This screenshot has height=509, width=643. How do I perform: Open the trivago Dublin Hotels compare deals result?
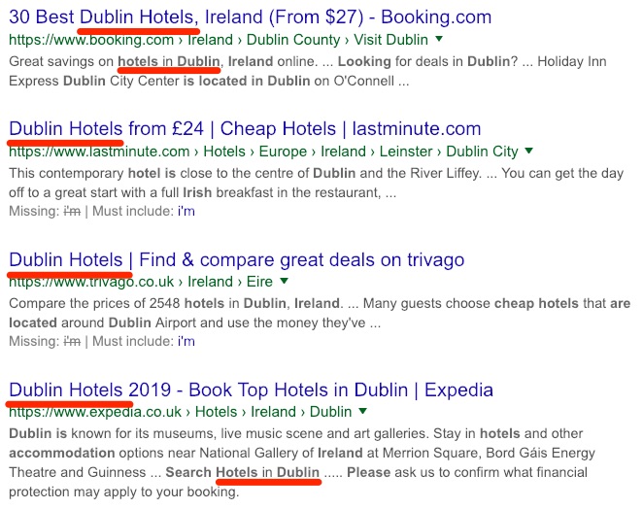tap(237, 260)
